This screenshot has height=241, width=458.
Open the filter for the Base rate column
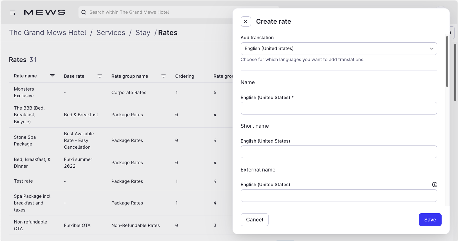(100, 76)
